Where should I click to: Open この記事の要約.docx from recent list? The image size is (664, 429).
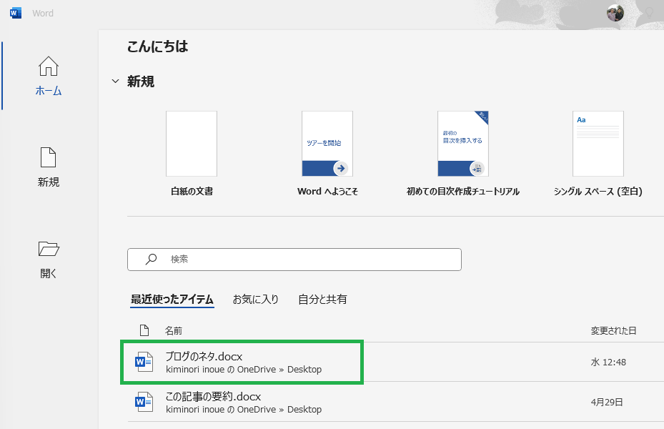tap(395, 402)
